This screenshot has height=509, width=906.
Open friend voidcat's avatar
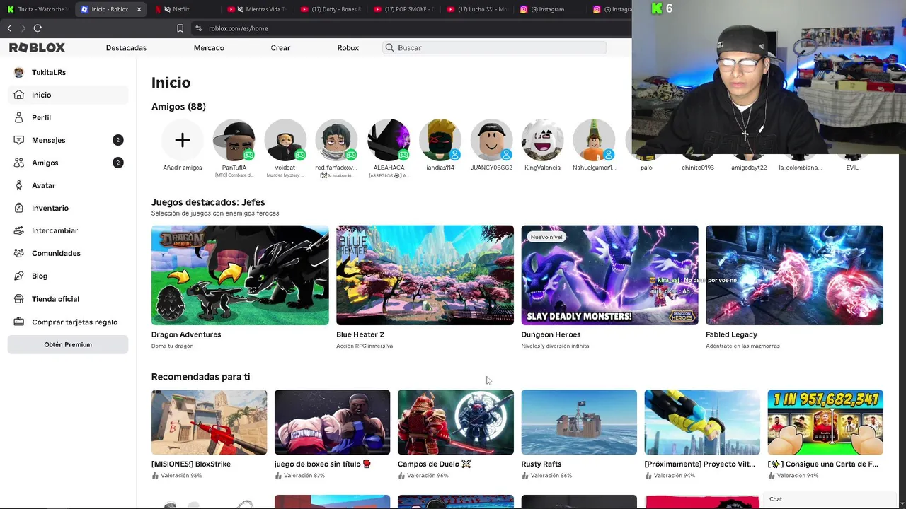pos(285,140)
